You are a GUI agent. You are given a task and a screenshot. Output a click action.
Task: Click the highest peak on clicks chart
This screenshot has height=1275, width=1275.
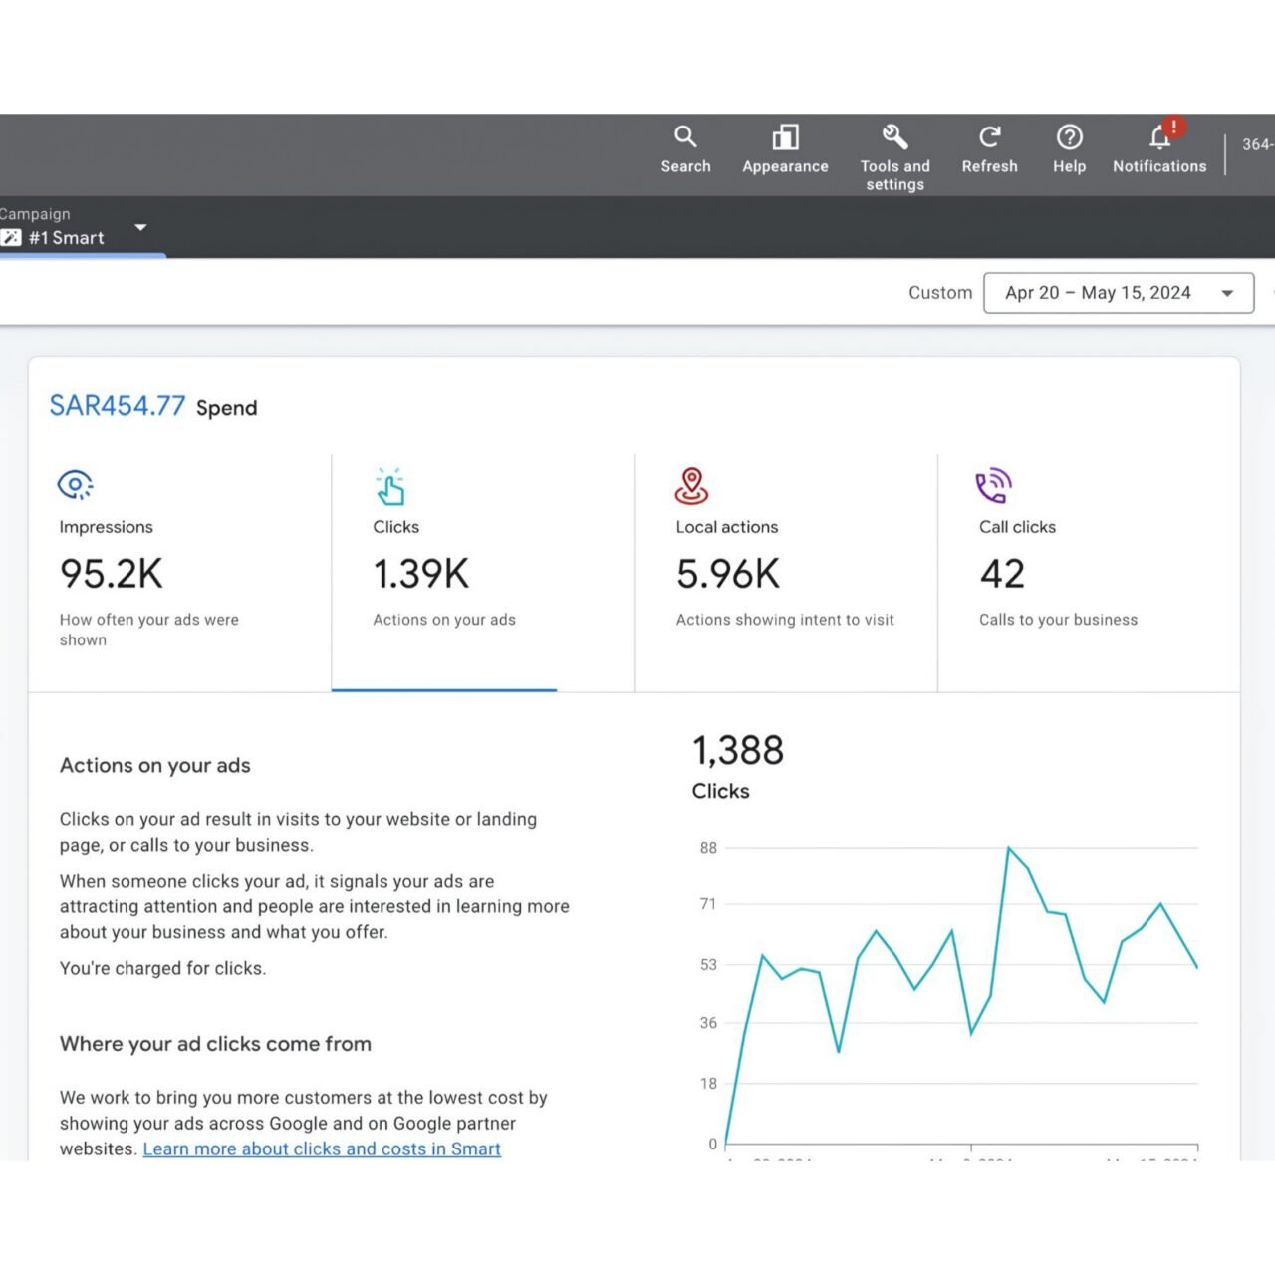pos(1009,848)
